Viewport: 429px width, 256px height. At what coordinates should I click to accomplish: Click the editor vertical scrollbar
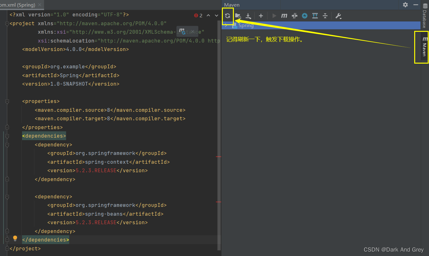pos(219,135)
